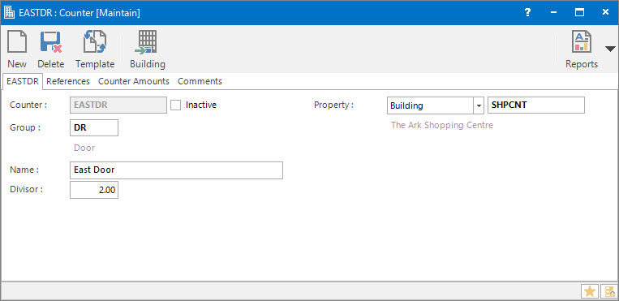Click the 'Divisor :' label
This screenshot has width=619, height=301.
point(26,189)
